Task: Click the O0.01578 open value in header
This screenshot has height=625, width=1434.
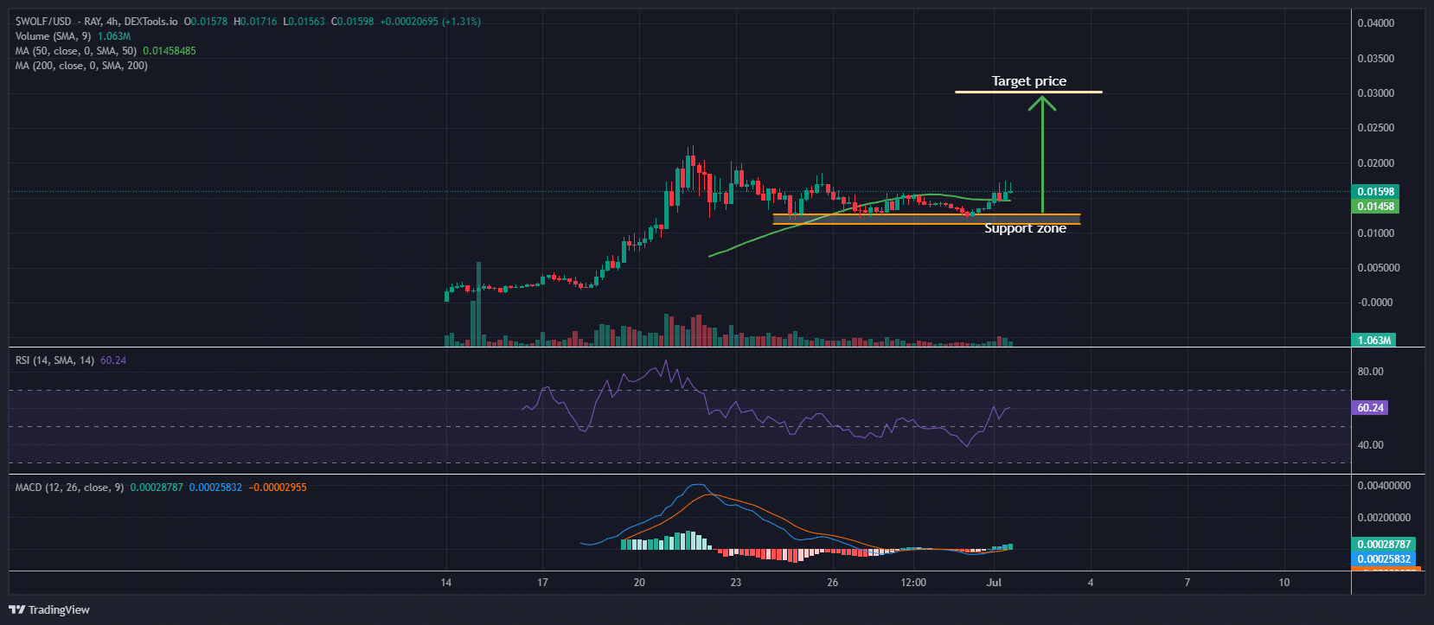Action: coord(206,22)
